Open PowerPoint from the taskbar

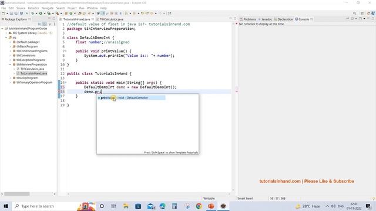click(211, 206)
